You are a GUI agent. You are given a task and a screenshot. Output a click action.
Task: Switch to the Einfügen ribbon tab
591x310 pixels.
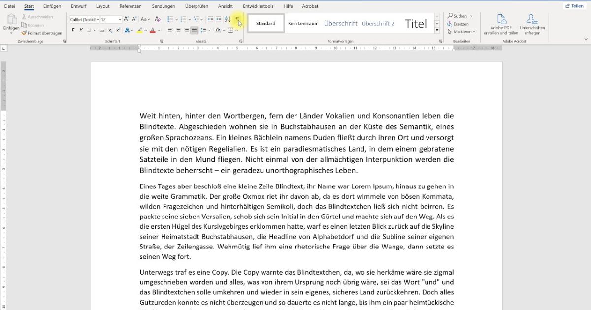(x=52, y=6)
